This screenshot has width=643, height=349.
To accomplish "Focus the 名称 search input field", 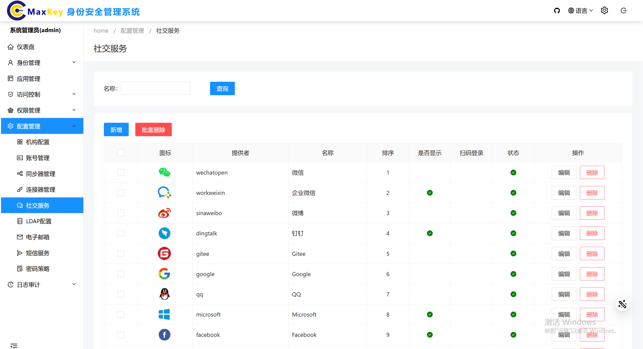I will tap(155, 88).
